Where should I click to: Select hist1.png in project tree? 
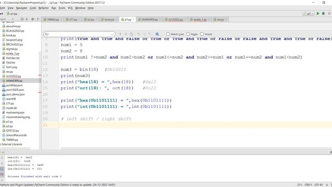point(11,67)
